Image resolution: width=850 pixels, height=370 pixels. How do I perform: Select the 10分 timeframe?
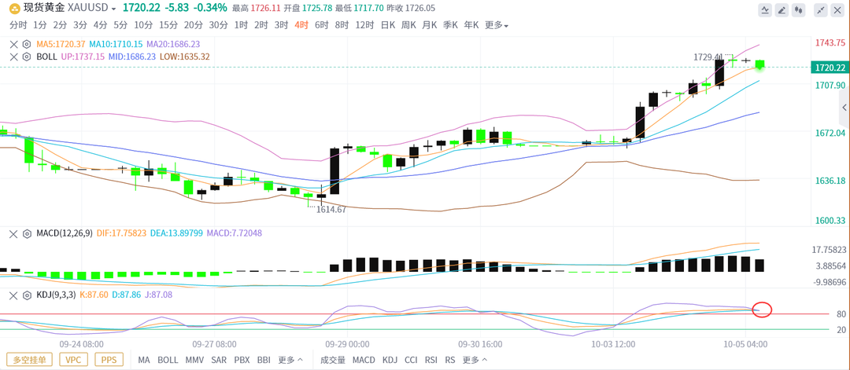point(143,25)
